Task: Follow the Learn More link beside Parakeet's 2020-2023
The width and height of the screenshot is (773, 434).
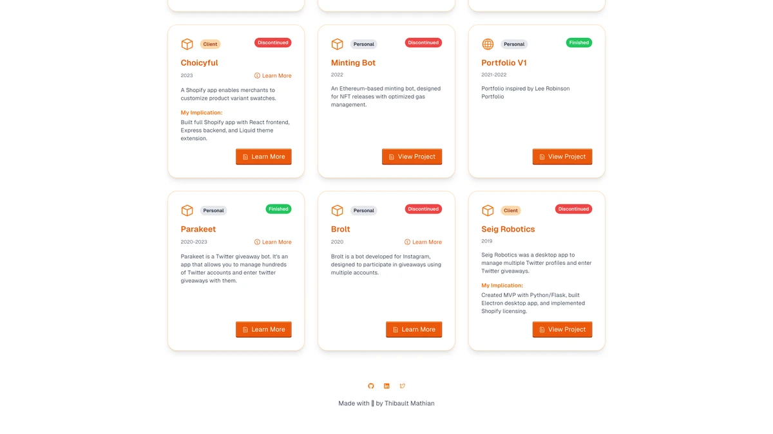Action: (x=273, y=242)
